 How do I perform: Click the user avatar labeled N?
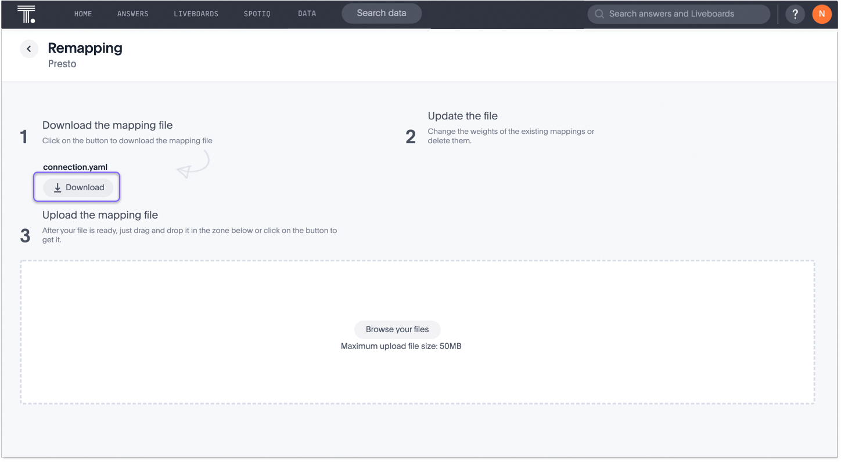[x=822, y=14]
